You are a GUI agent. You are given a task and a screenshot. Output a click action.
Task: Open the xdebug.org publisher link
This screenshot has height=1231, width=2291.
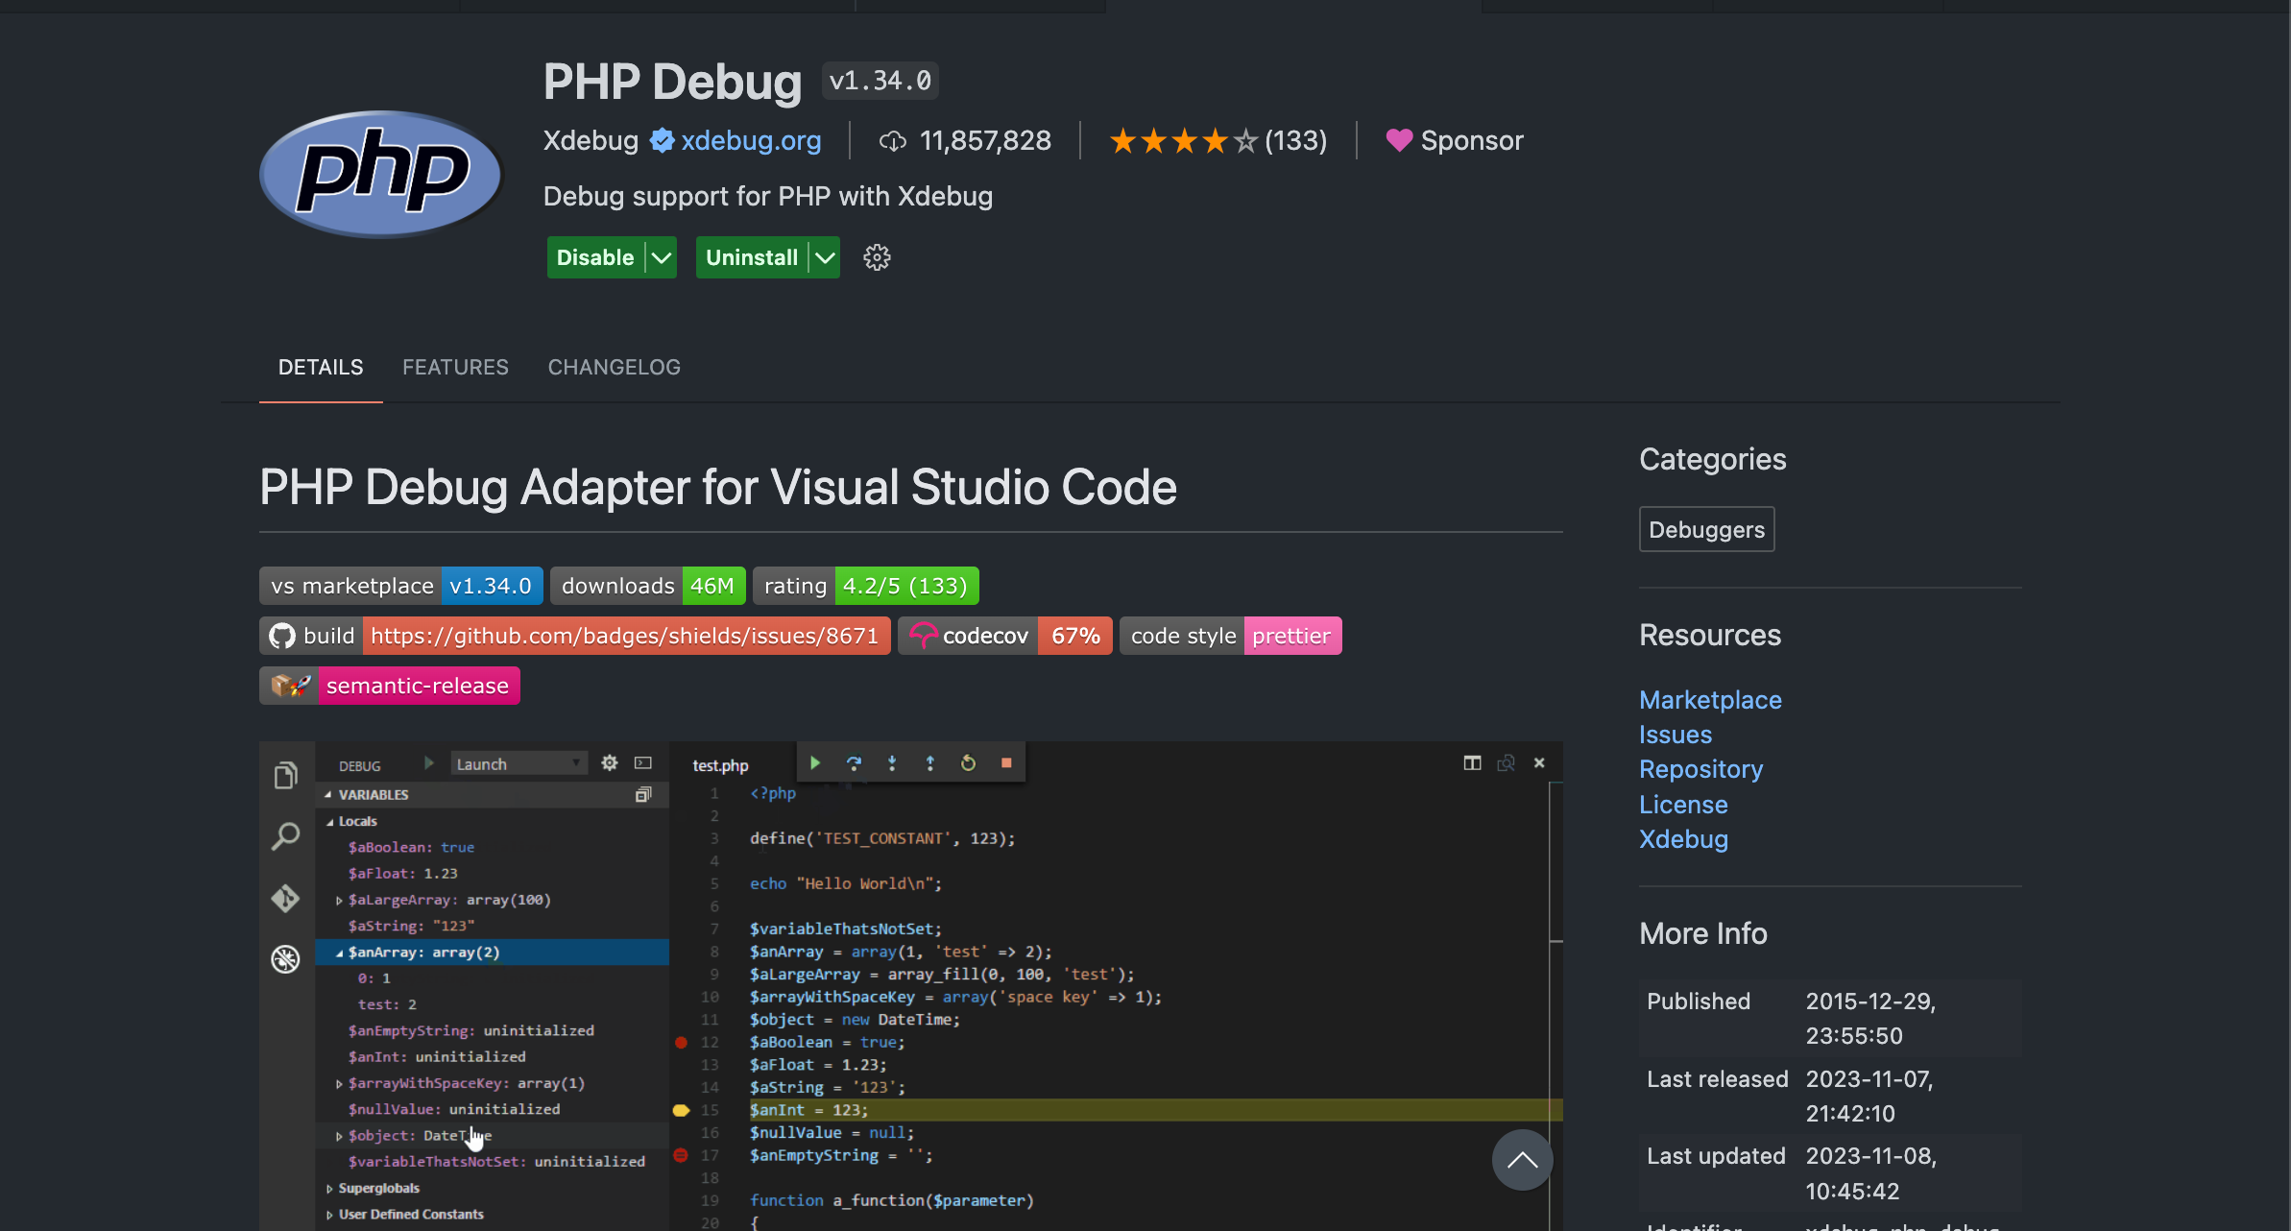tap(752, 140)
